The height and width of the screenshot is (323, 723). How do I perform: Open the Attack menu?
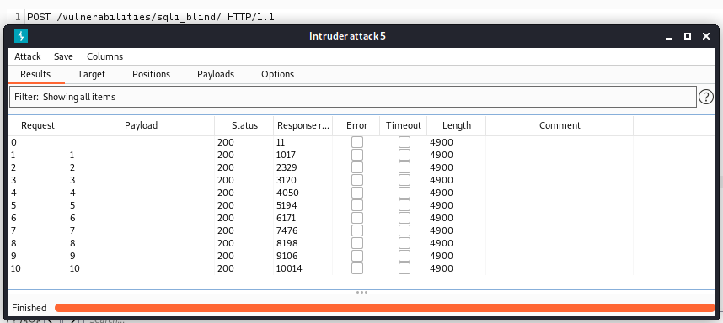tap(28, 56)
